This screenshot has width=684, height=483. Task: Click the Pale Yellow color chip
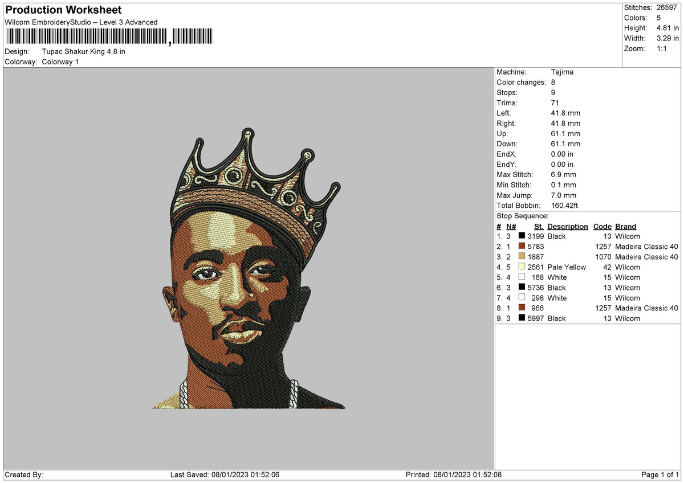[x=522, y=267]
